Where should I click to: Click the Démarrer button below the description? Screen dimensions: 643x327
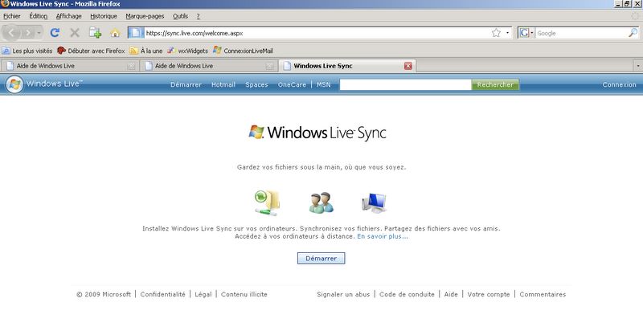point(321,258)
